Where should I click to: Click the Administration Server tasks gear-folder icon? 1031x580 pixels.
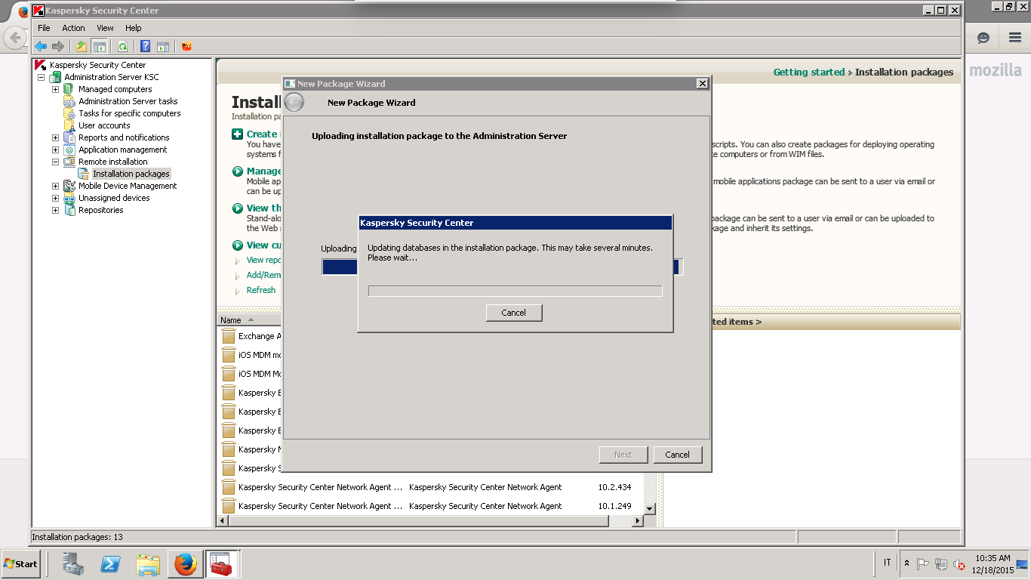pos(69,101)
